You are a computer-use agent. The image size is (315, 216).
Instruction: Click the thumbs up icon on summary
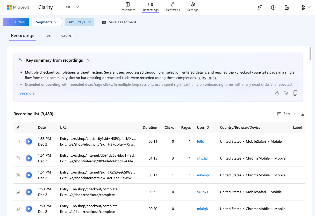[x=277, y=93]
